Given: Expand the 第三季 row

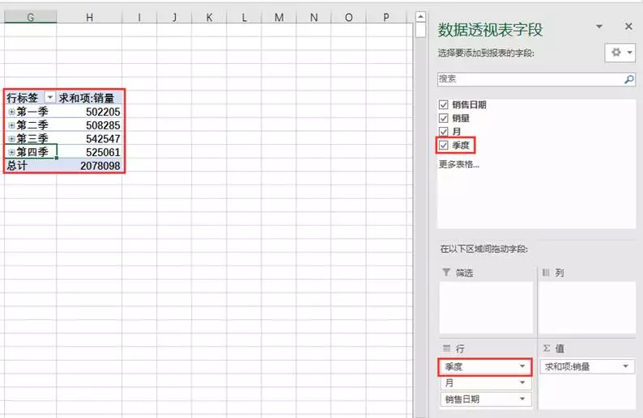Looking at the screenshot, I should (x=11, y=139).
